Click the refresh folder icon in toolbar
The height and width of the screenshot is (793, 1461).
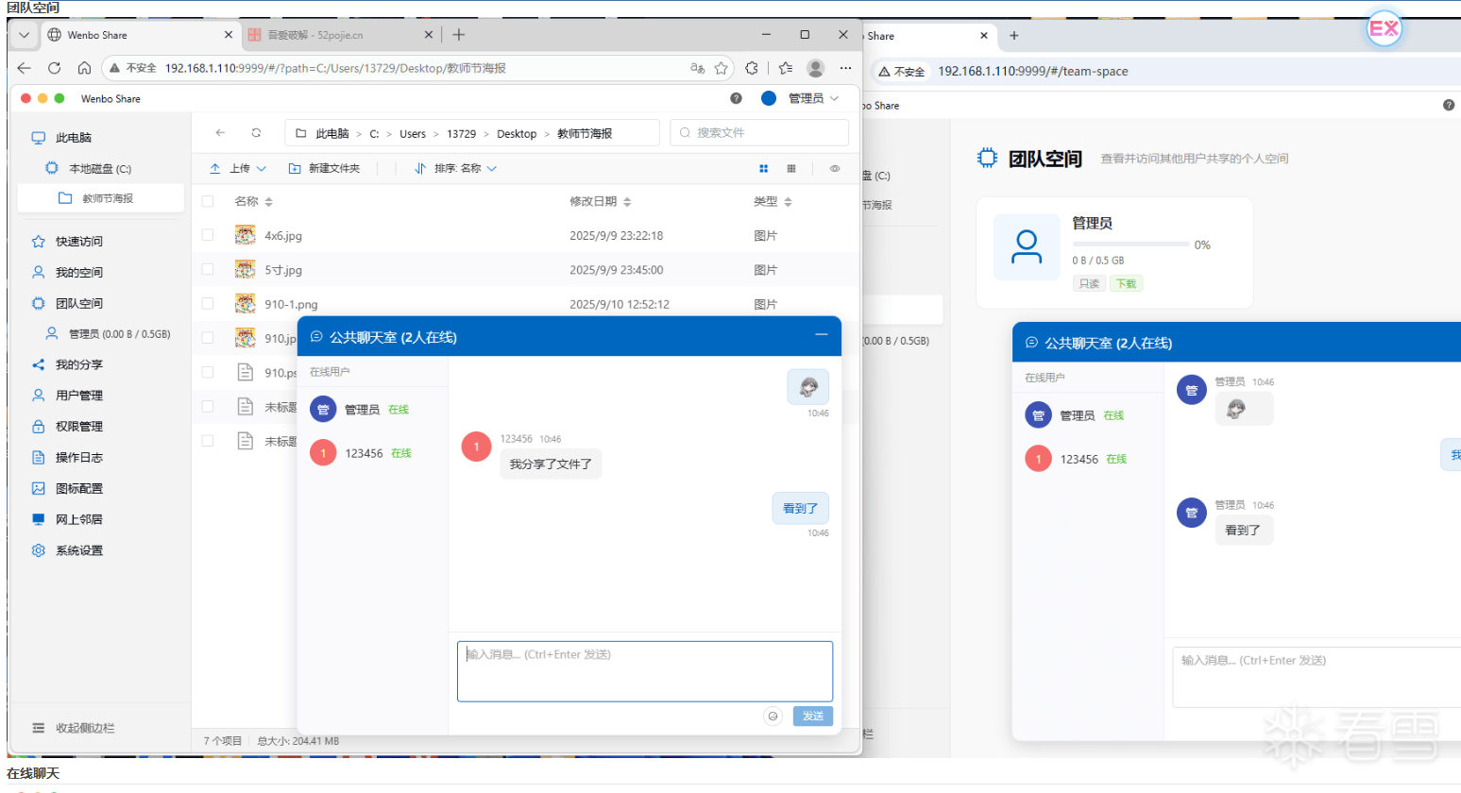(256, 133)
